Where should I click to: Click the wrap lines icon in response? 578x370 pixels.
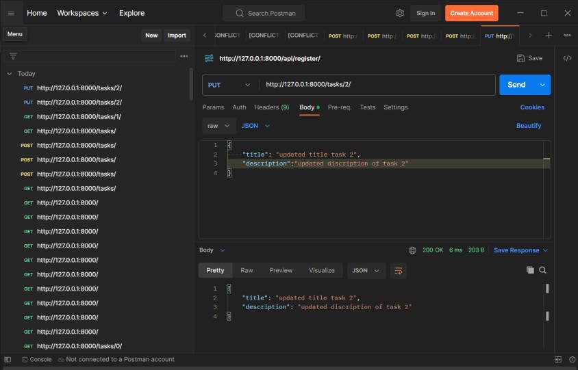[x=398, y=271]
